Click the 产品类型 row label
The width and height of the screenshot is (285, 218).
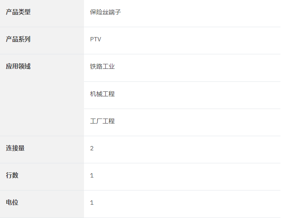18,12
